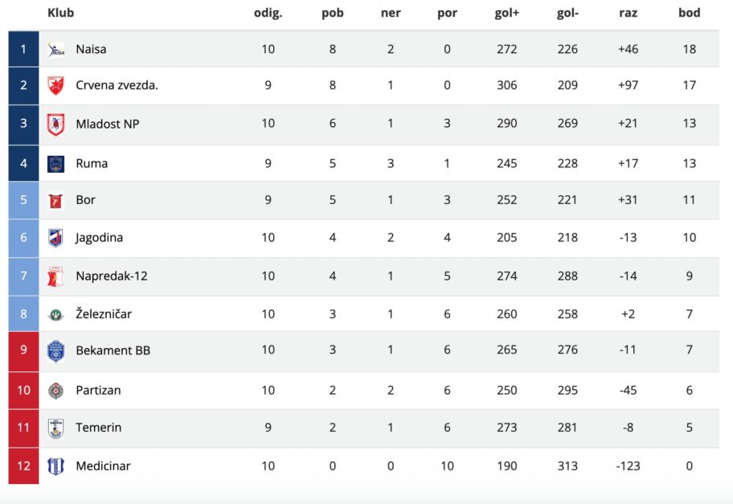Viewport: 733px width, 504px height.
Task: Click the Naisa club logo icon
Action: click(x=55, y=49)
